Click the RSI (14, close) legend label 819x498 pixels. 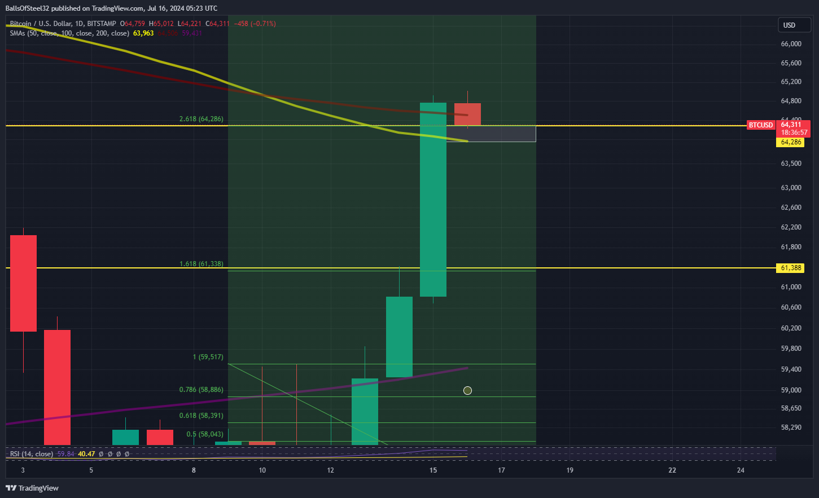click(32, 453)
